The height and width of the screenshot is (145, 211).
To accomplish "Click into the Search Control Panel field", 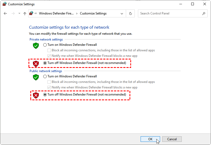I will pos(170,13).
